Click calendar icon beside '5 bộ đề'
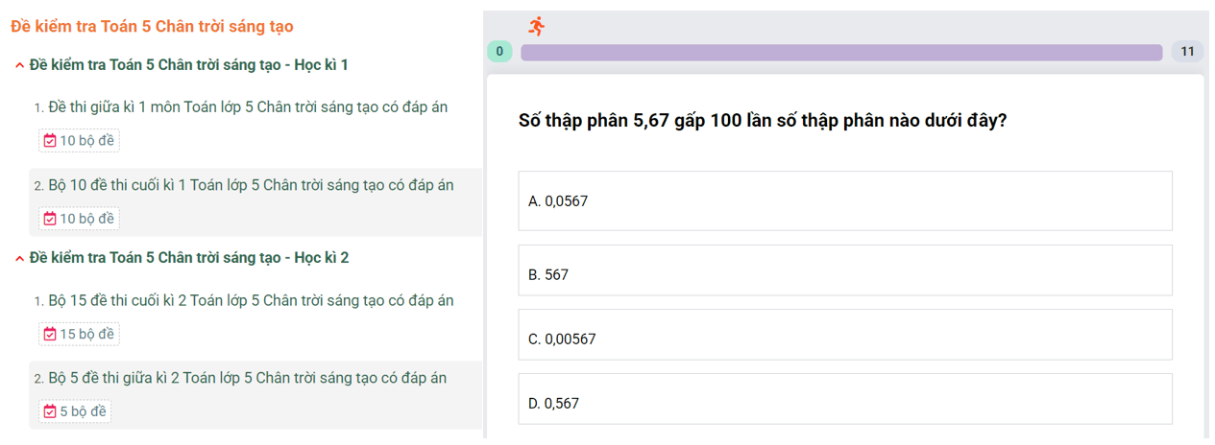The height and width of the screenshot is (445, 1215). coord(50,411)
